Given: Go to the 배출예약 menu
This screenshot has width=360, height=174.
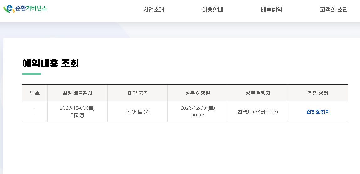Looking at the screenshot, I should [272, 10].
